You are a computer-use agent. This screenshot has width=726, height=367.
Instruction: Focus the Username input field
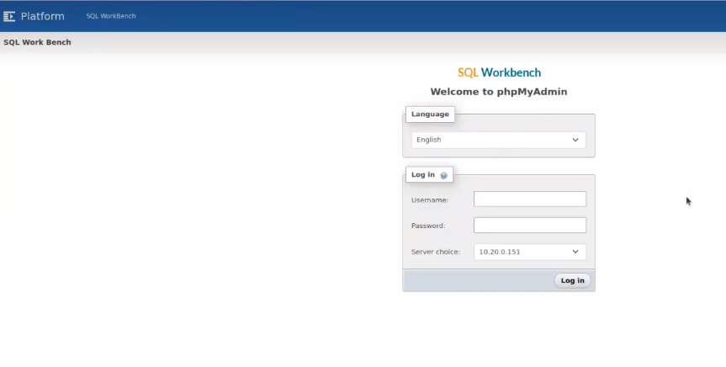coord(530,199)
